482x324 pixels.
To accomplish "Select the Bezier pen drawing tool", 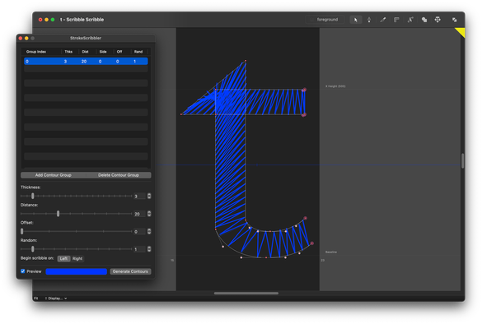I will 369,20.
